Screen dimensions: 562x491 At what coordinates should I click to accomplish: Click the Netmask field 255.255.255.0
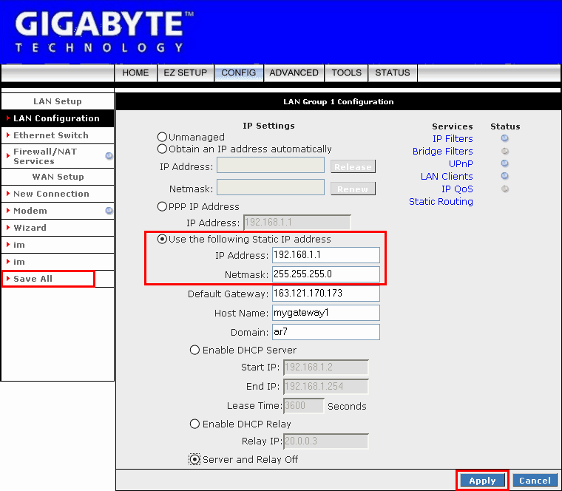tap(326, 274)
